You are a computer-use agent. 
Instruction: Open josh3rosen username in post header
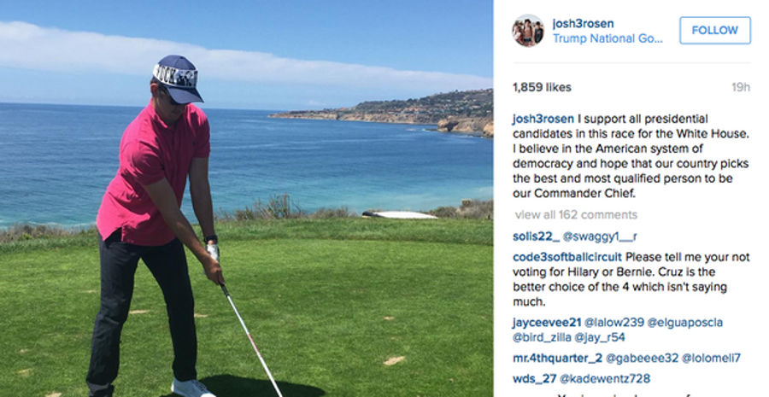pyautogui.click(x=583, y=24)
